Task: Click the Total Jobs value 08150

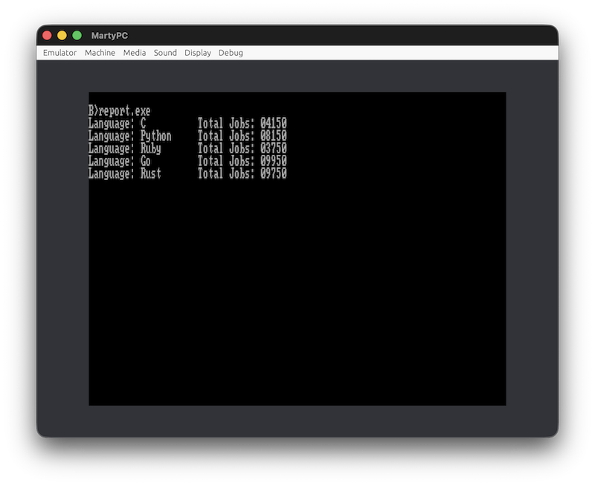Action: 273,136
